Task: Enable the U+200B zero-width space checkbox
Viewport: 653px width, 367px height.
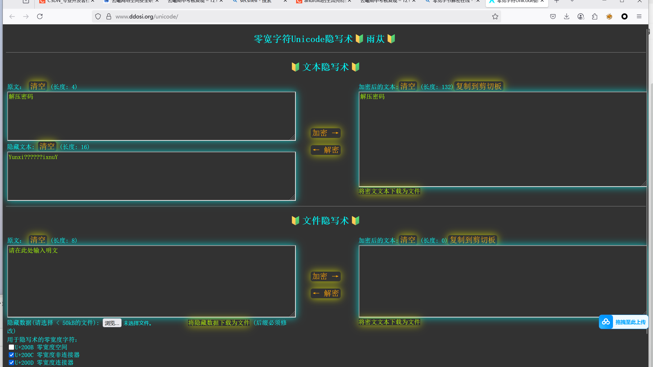Action: point(11,347)
